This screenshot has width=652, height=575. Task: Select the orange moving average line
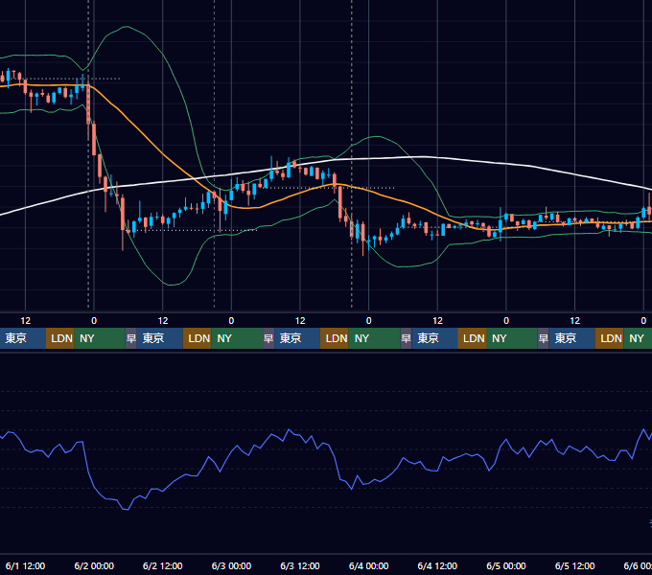[x=162, y=152]
